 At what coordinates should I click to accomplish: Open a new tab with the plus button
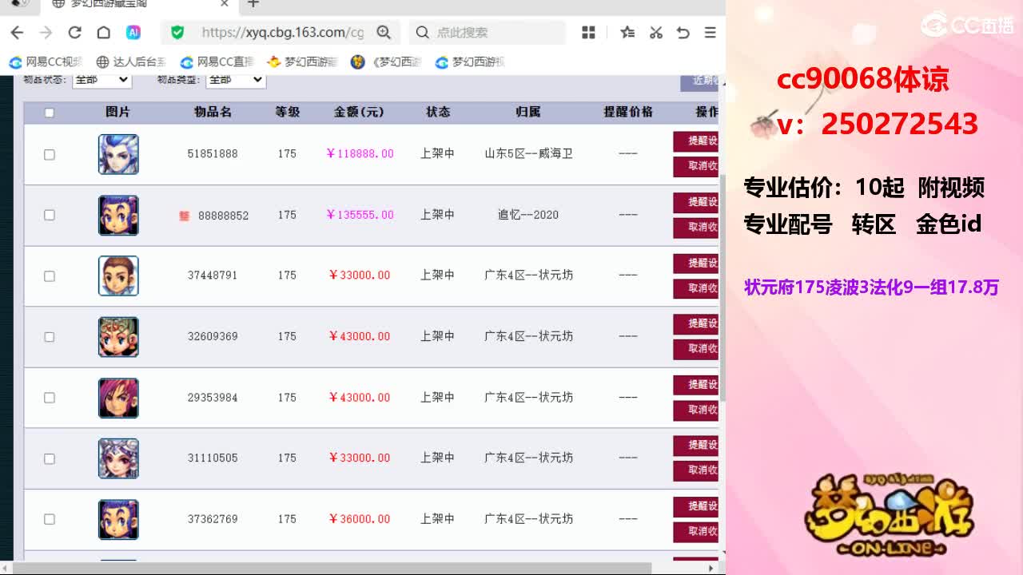click(x=253, y=4)
